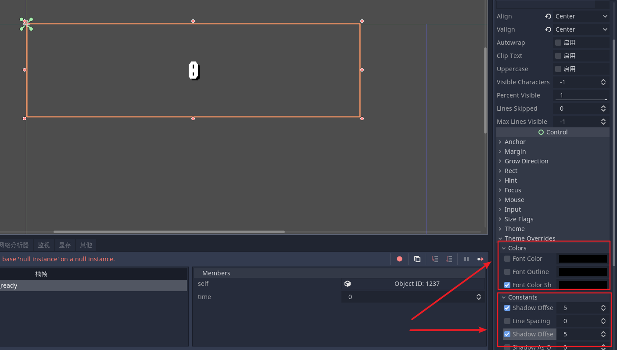Click the canvas horizontal scrollbar

click(169, 232)
